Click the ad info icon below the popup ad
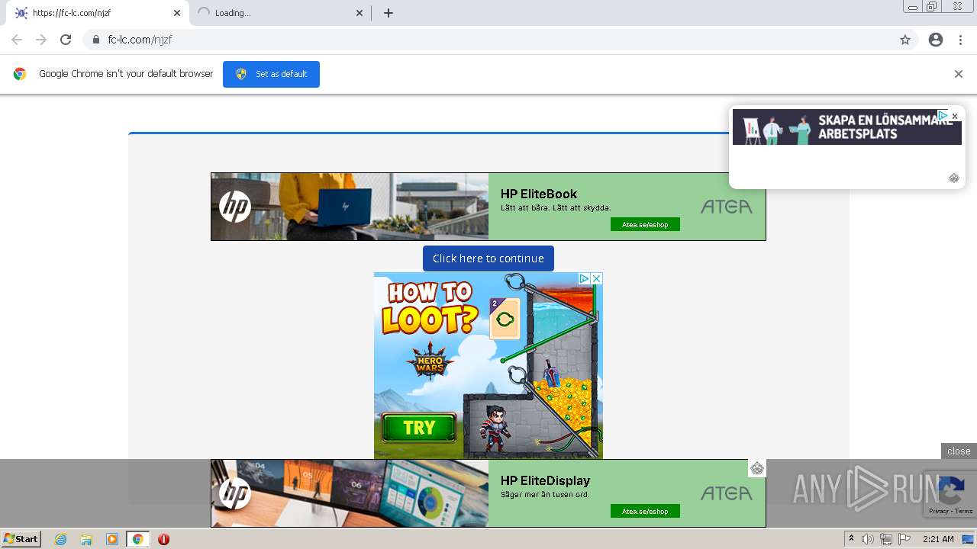The width and height of the screenshot is (977, 549). (954, 178)
